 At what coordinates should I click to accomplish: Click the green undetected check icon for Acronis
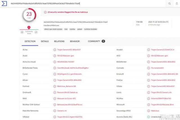148,117
